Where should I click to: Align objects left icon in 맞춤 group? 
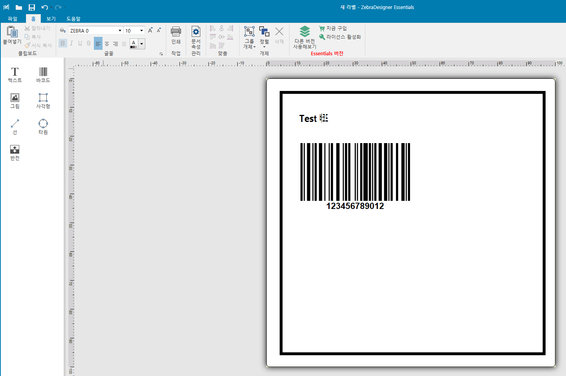click(x=213, y=28)
